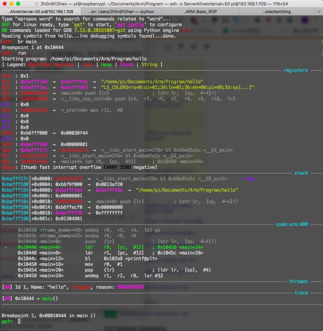Image resolution: width=323 pixels, height=331 pixels.
Task: Click the ZERO flag in $cpsr row
Action: pyautogui.click(x=125, y=167)
